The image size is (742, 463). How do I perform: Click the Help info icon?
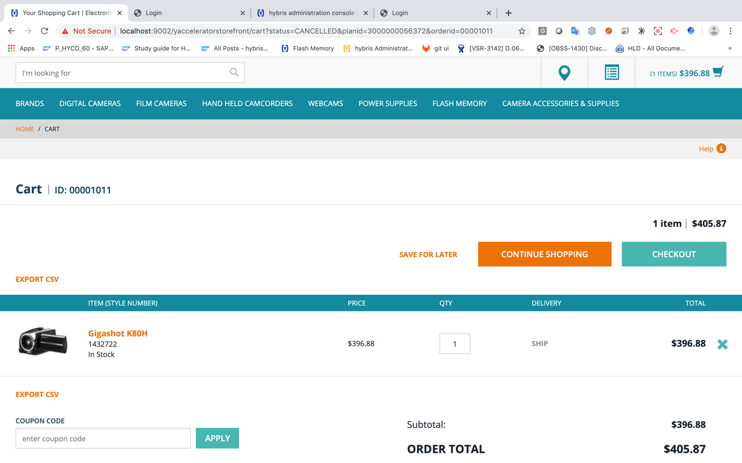point(721,148)
